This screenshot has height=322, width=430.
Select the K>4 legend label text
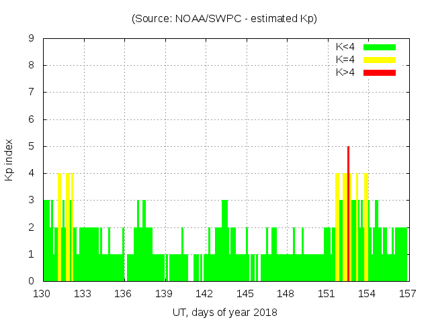pyautogui.click(x=346, y=72)
